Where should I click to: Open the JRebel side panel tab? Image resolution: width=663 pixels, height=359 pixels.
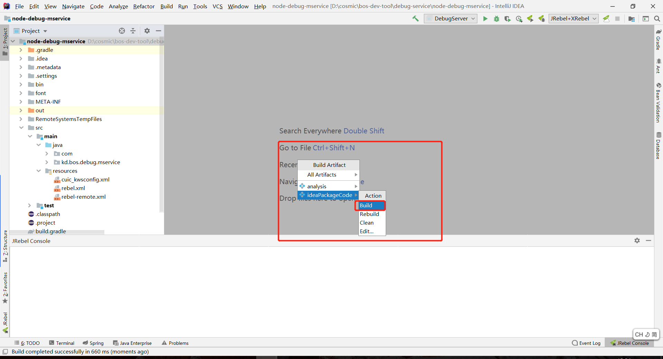[5, 322]
